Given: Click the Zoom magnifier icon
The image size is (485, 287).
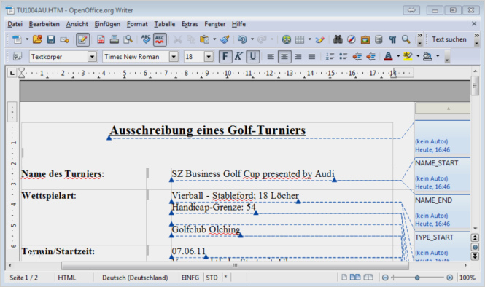Looking at the screenshot, I should (x=406, y=39).
